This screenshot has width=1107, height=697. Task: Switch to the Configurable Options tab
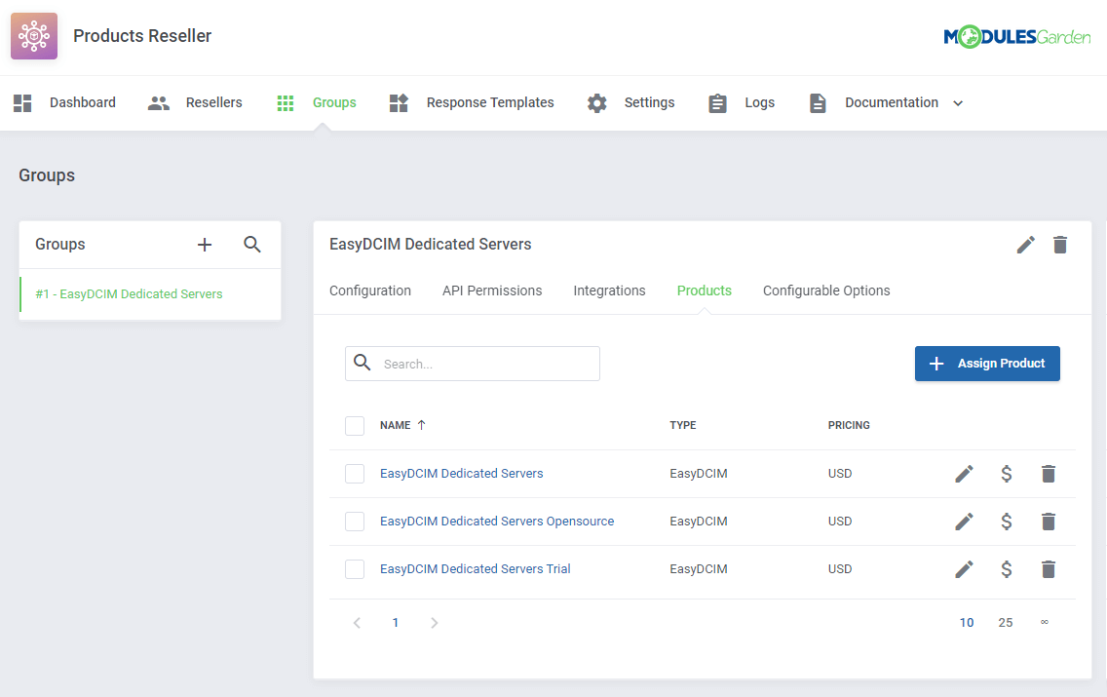pyautogui.click(x=826, y=290)
